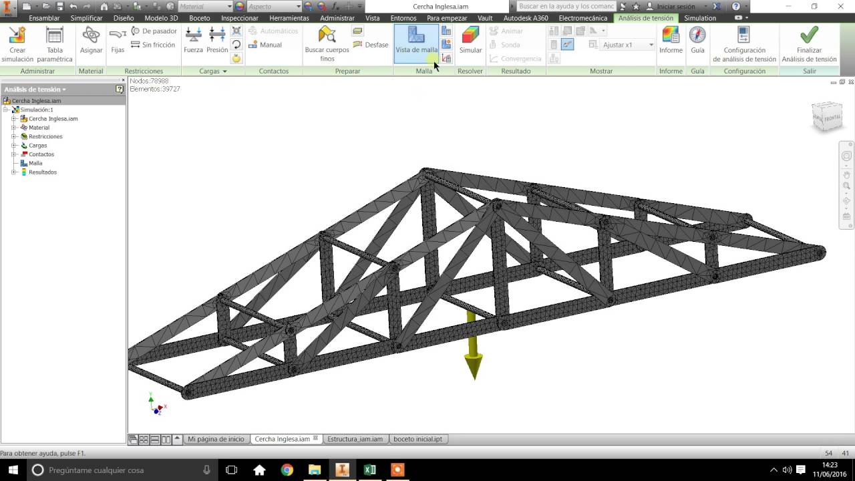The image size is (855, 481).
Task: Apply a Fijas fixed constraint
Action: pos(118,41)
